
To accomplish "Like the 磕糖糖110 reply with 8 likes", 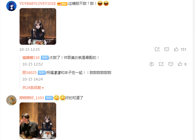I will pyautogui.click(x=180, y=64).
